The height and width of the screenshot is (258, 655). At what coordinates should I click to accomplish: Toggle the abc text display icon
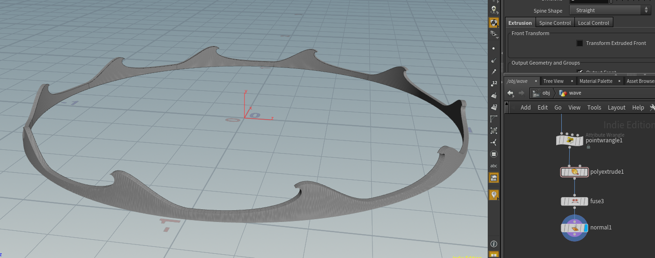(494, 166)
